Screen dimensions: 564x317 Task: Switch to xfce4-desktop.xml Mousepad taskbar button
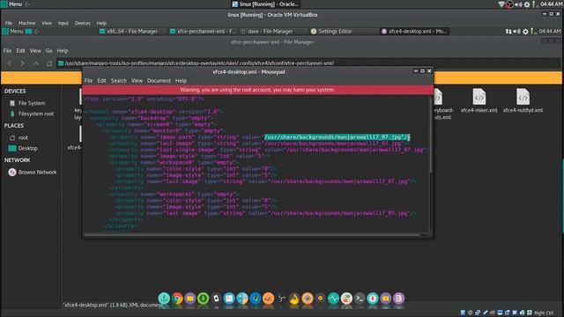pyautogui.click(x=414, y=32)
